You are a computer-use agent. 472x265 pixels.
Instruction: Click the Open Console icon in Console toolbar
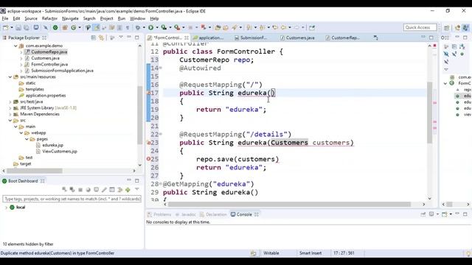point(444,214)
